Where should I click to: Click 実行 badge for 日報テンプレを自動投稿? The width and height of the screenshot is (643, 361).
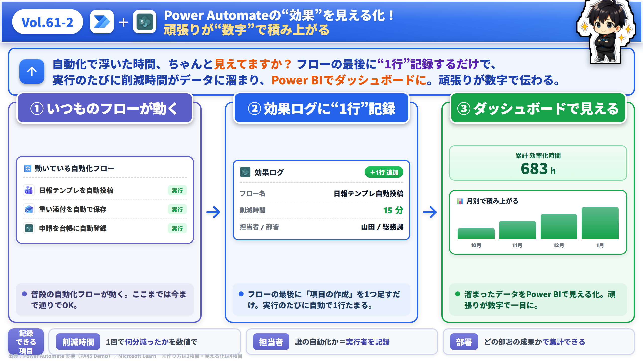[x=177, y=190]
